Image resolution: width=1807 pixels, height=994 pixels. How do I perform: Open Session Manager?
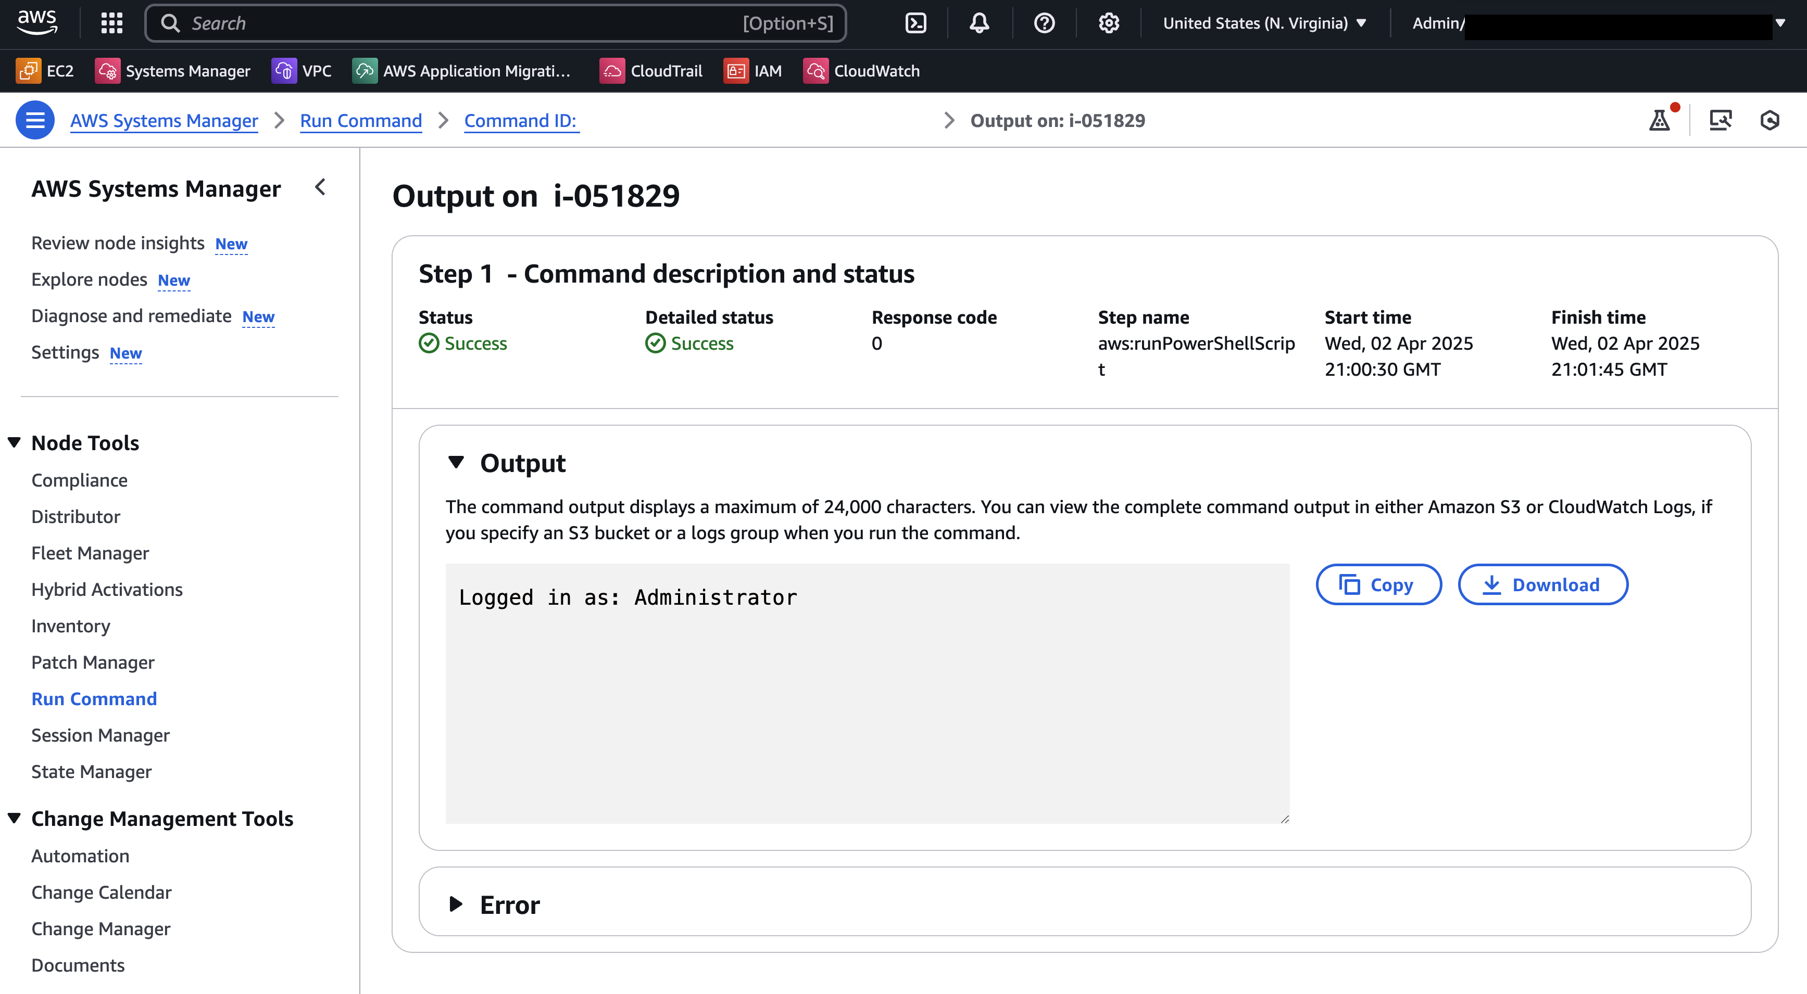(x=101, y=735)
